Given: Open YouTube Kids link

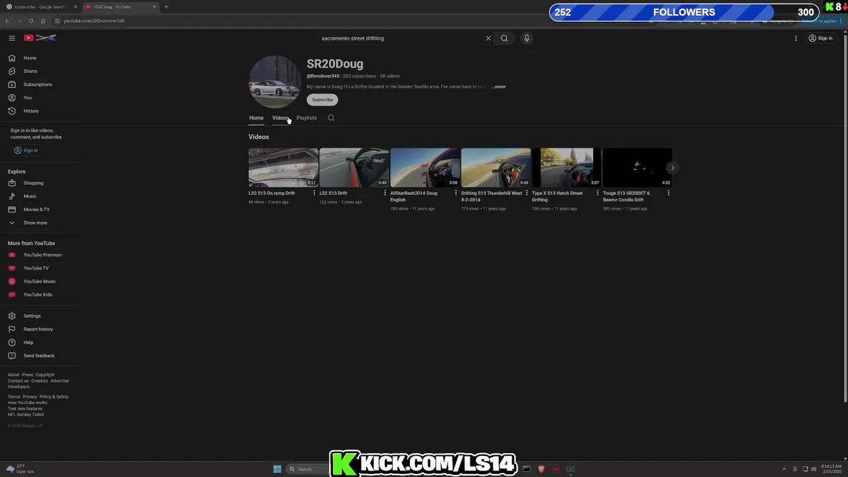Looking at the screenshot, I should pos(40,294).
